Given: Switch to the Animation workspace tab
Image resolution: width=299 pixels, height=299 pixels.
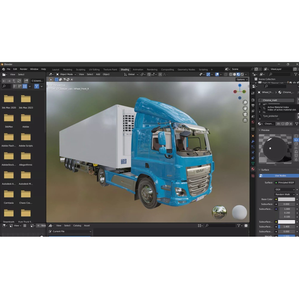Looking at the screenshot, I should pyautogui.click(x=138, y=69).
